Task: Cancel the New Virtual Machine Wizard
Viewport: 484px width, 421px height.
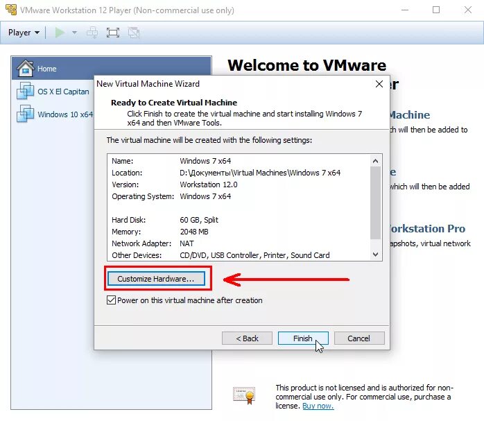Action: pyautogui.click(x=359, y=338)
